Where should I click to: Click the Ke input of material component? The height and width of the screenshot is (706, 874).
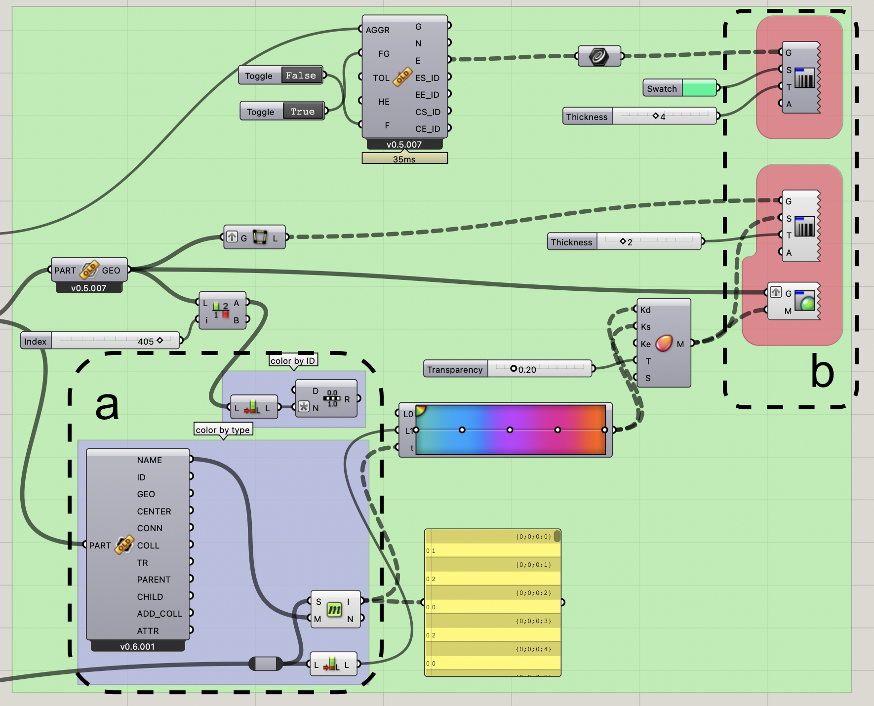645,344
